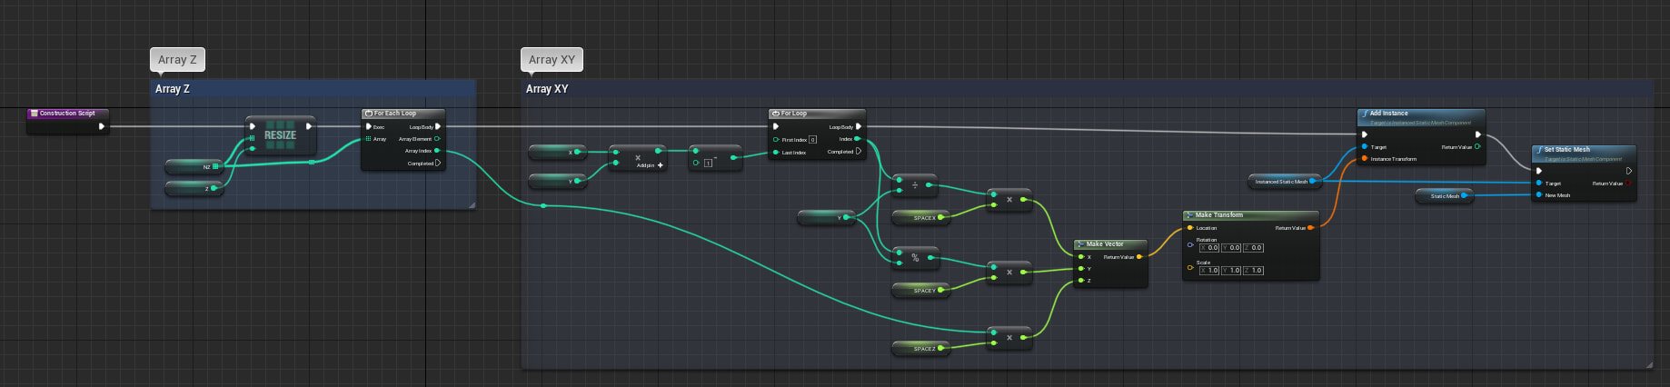1670x387 pixels.
Task: Select the SPACEX variable node
Action: (x=919, y=218)
